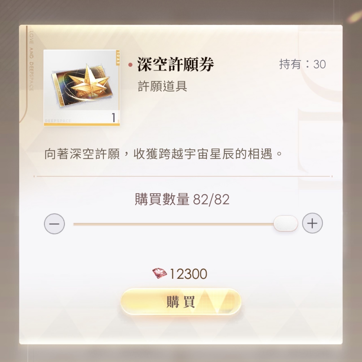Click the left end of the slider track
Screen dimensions: 362x362
click(x=76, y=224)
